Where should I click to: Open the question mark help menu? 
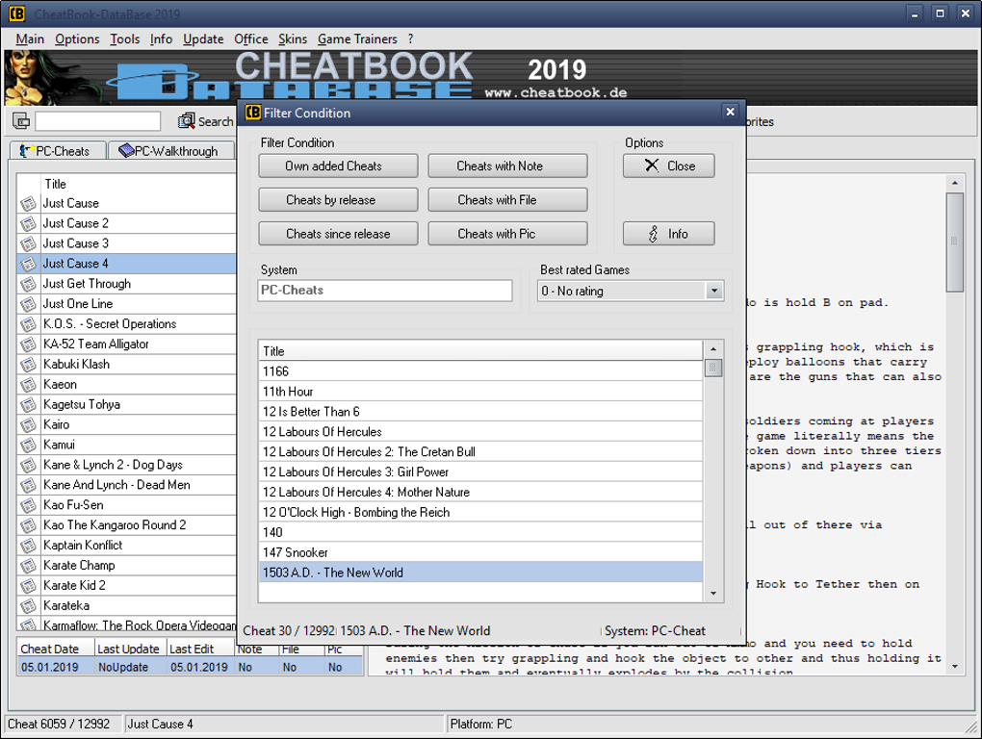tap(410, 38)
